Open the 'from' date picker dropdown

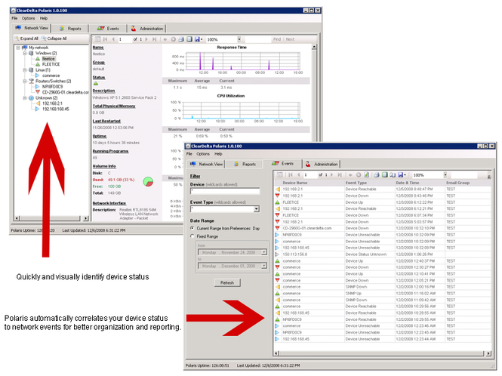263,252
